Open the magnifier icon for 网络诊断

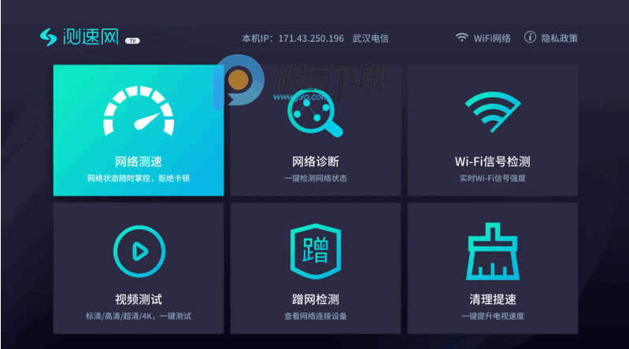click(315, 113)
